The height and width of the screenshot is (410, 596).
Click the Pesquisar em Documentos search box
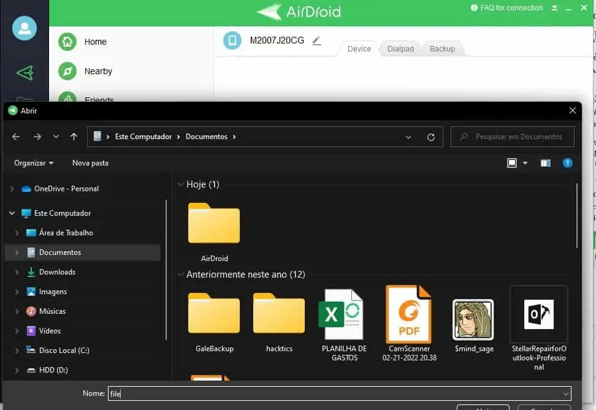tap(513, 137)
